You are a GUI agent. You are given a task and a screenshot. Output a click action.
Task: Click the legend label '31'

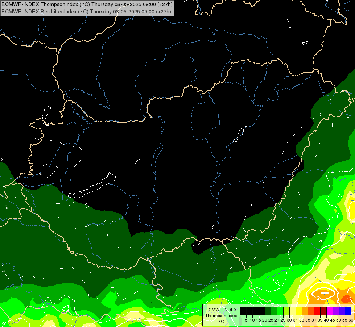296,320
